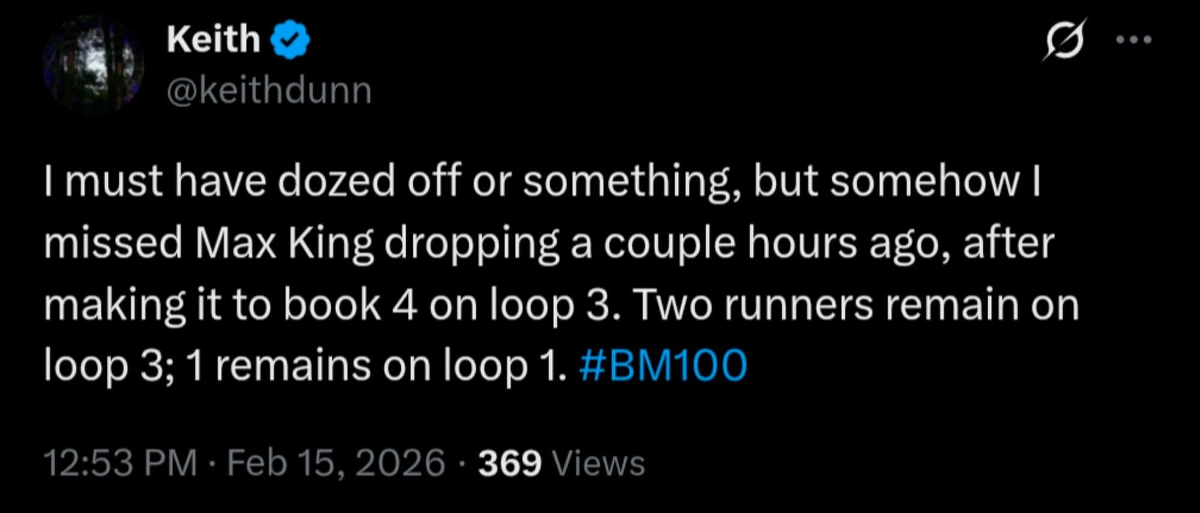
Task: Click the name "Max King" in the tweet
Action: [284, 243]
